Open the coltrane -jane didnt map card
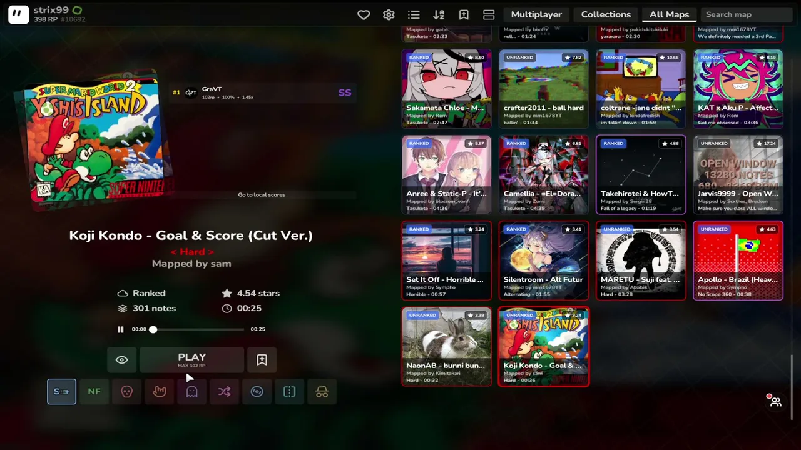Screen dimensions: 801x450 click(641, 89)
